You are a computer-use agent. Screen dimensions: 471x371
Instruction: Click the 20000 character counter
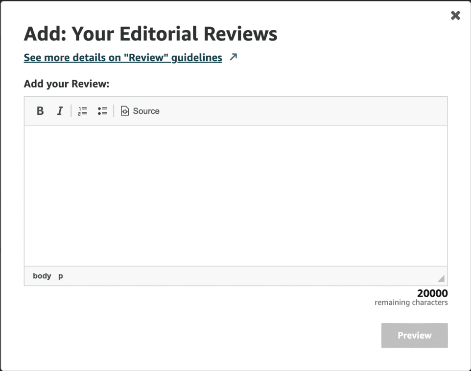pos(432,293)
